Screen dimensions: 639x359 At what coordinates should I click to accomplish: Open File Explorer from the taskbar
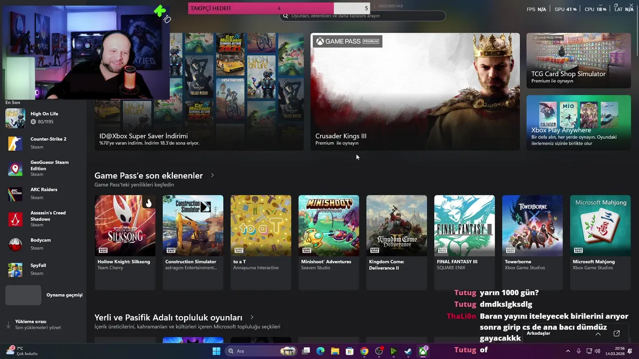point(335,351)
